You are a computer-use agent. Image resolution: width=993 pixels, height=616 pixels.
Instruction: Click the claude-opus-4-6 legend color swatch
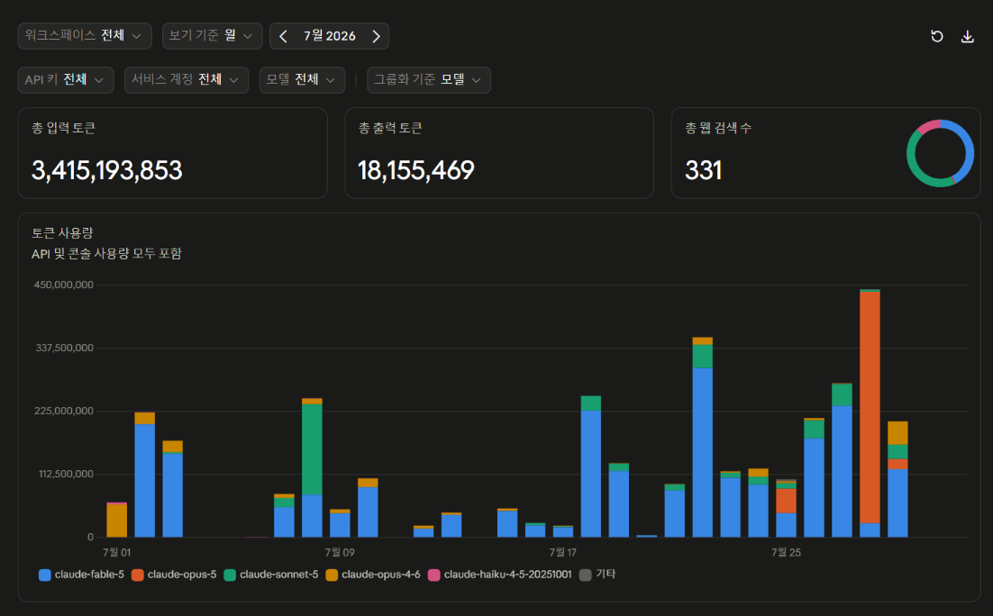pos(332,575)
